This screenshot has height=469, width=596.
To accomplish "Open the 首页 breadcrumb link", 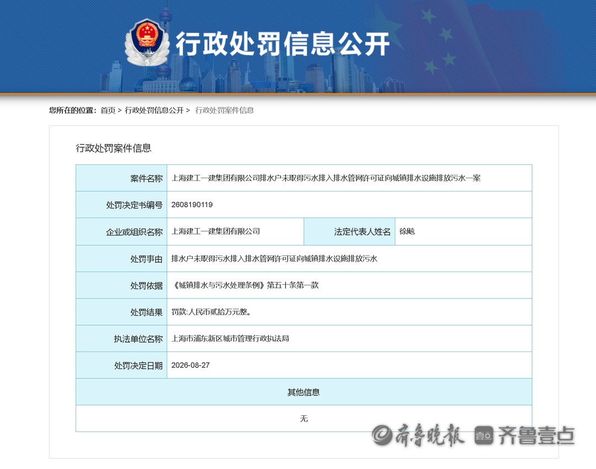I will click(x=108, y=110).
